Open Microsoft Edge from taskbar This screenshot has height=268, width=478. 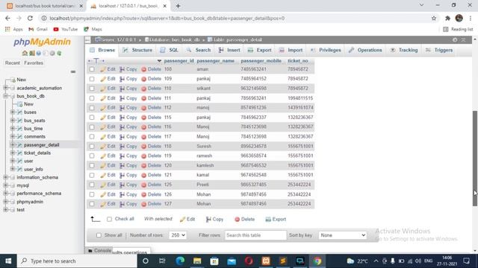pos(180,261)
